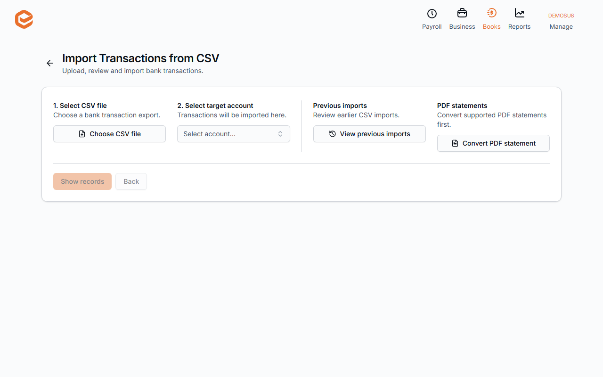Image resolution: width=603 pixels, height=377 pixels.
Task: Open Books via the dollar coin icon
Action: click(x=492, y=13)
